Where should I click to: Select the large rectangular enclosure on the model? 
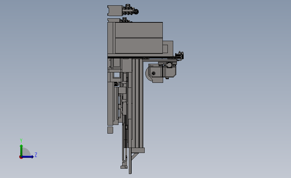(139, 38)
